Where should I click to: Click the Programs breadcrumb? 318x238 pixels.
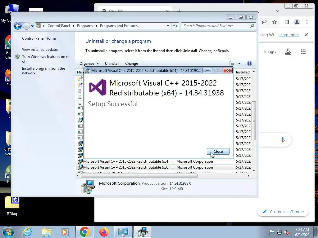tap(85, 26)
